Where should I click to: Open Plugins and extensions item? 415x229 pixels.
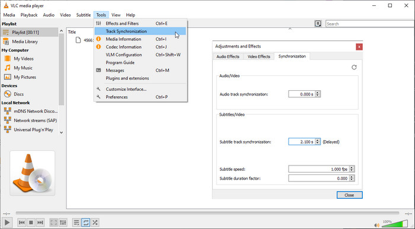tap(141, 78)
